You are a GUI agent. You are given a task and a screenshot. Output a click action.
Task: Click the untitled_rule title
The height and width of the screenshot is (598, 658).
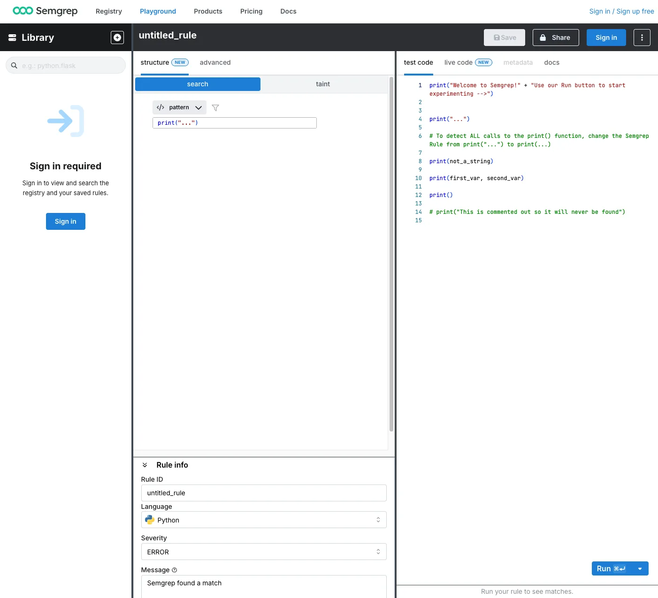pos(168,35)
